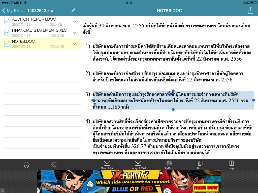Open the settings gear
The image size is (258, 193).
[x=54, y=165]
